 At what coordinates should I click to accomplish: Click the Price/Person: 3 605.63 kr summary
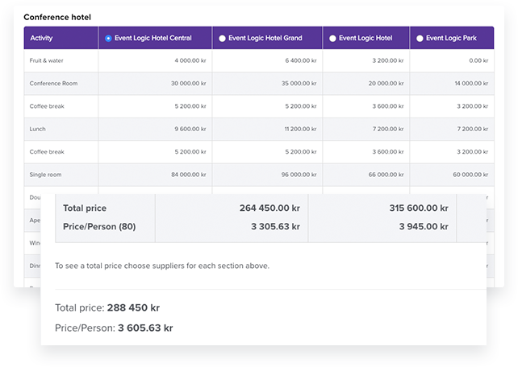pyautogui.click(x=114, y=328)
